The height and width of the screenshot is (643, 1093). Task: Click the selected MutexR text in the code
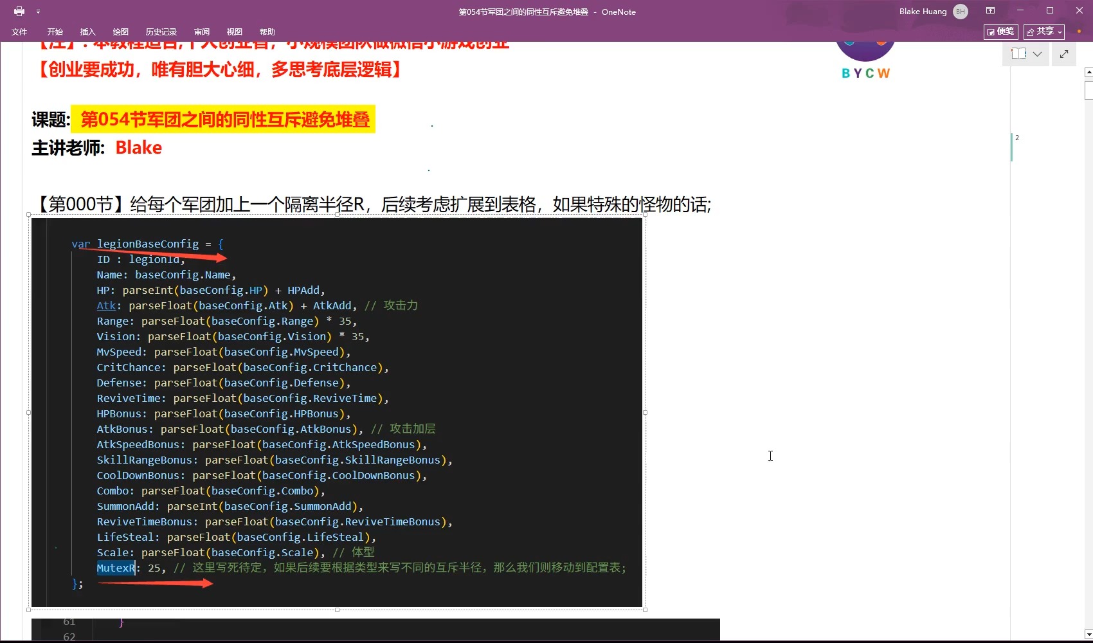(116, 568)
